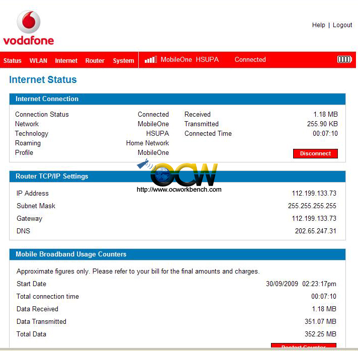Screen dimensions: 358x351
Task: Click the Connected Time value 00:07:10
Action: (x=325, y=133)
